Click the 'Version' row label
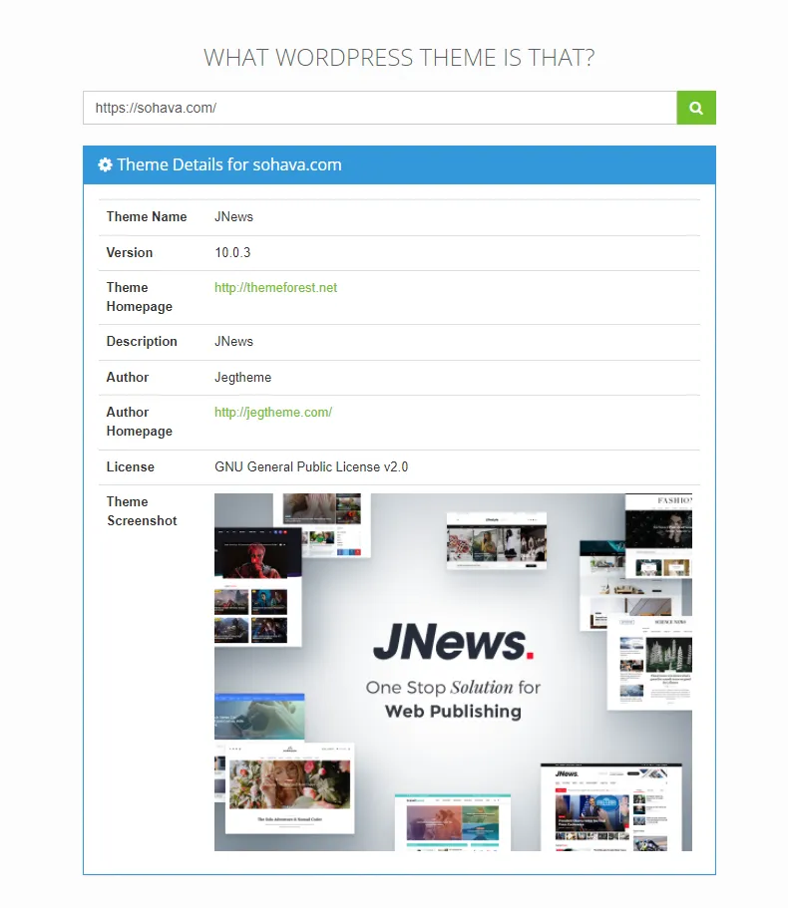 [x=130, y=252]
